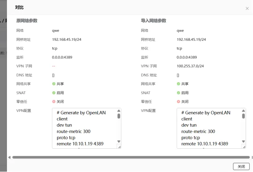Select the imported VPN 子网 value 100.255.37.0/24

(190, 66)
